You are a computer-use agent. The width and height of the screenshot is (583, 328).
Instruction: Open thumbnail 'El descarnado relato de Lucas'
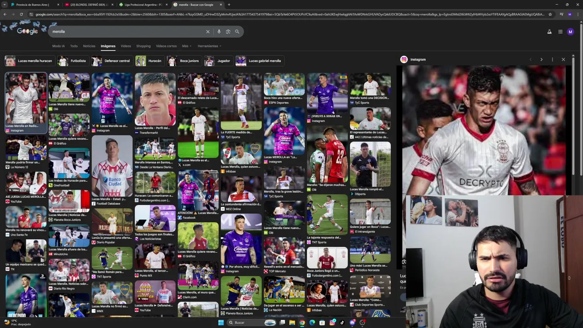coord(198,84)
